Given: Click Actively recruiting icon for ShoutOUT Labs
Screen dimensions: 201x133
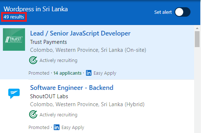Looking at the screenshot, I should pyautogui.click(x=33, y=115).
